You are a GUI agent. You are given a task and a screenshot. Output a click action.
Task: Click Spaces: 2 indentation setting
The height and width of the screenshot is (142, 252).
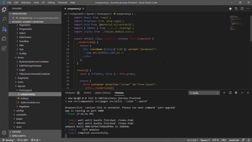(x=205, y=140)
